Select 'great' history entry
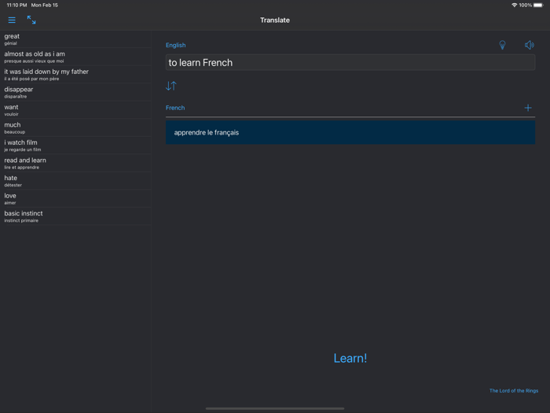The image size is (550, 413). [x=75, y=39]
